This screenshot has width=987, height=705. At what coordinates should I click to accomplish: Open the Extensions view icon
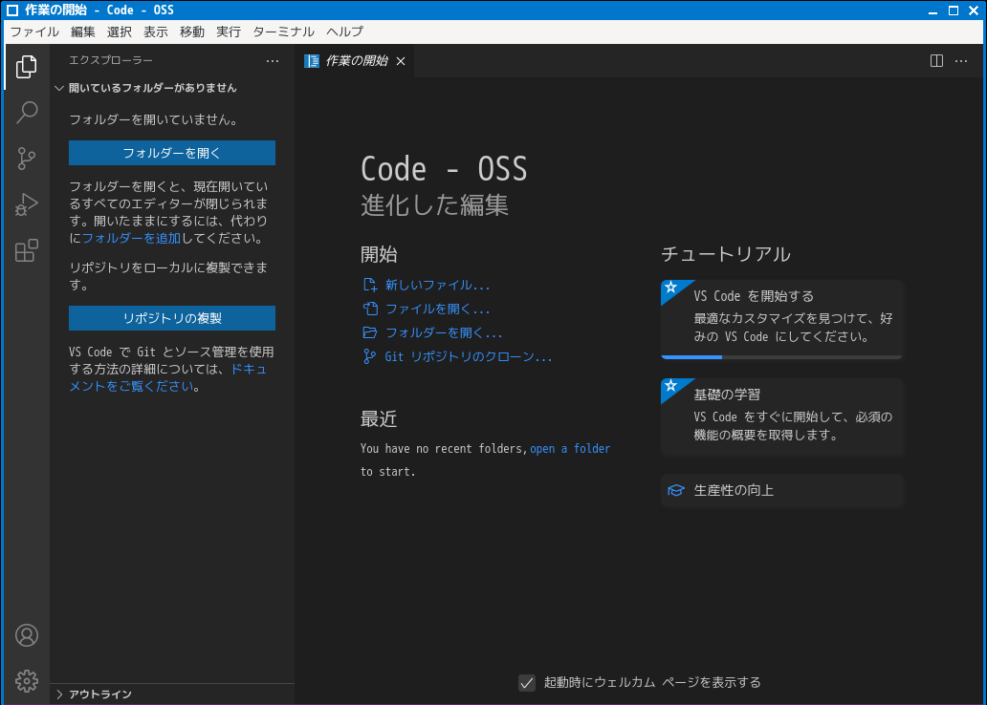[x=27, y=250]
